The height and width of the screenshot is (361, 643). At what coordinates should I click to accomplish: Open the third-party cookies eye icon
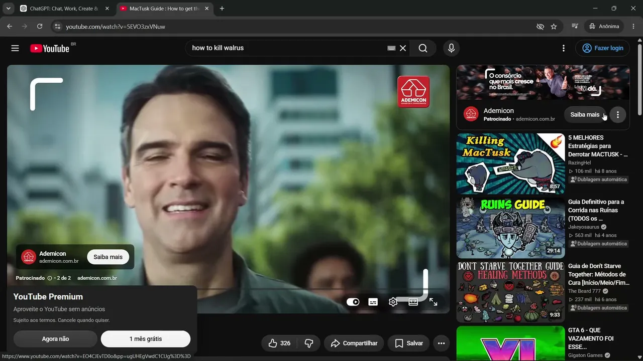[x=540, y=26]
